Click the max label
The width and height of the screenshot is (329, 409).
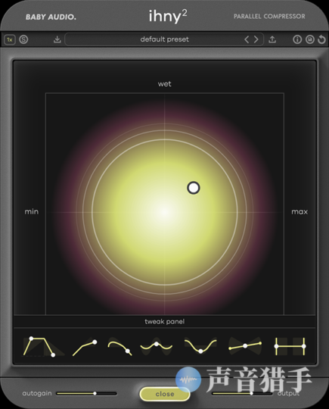[300, 211]
